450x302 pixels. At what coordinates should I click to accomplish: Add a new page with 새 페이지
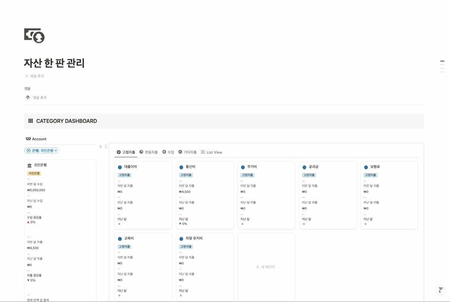[x=266, y=267]
